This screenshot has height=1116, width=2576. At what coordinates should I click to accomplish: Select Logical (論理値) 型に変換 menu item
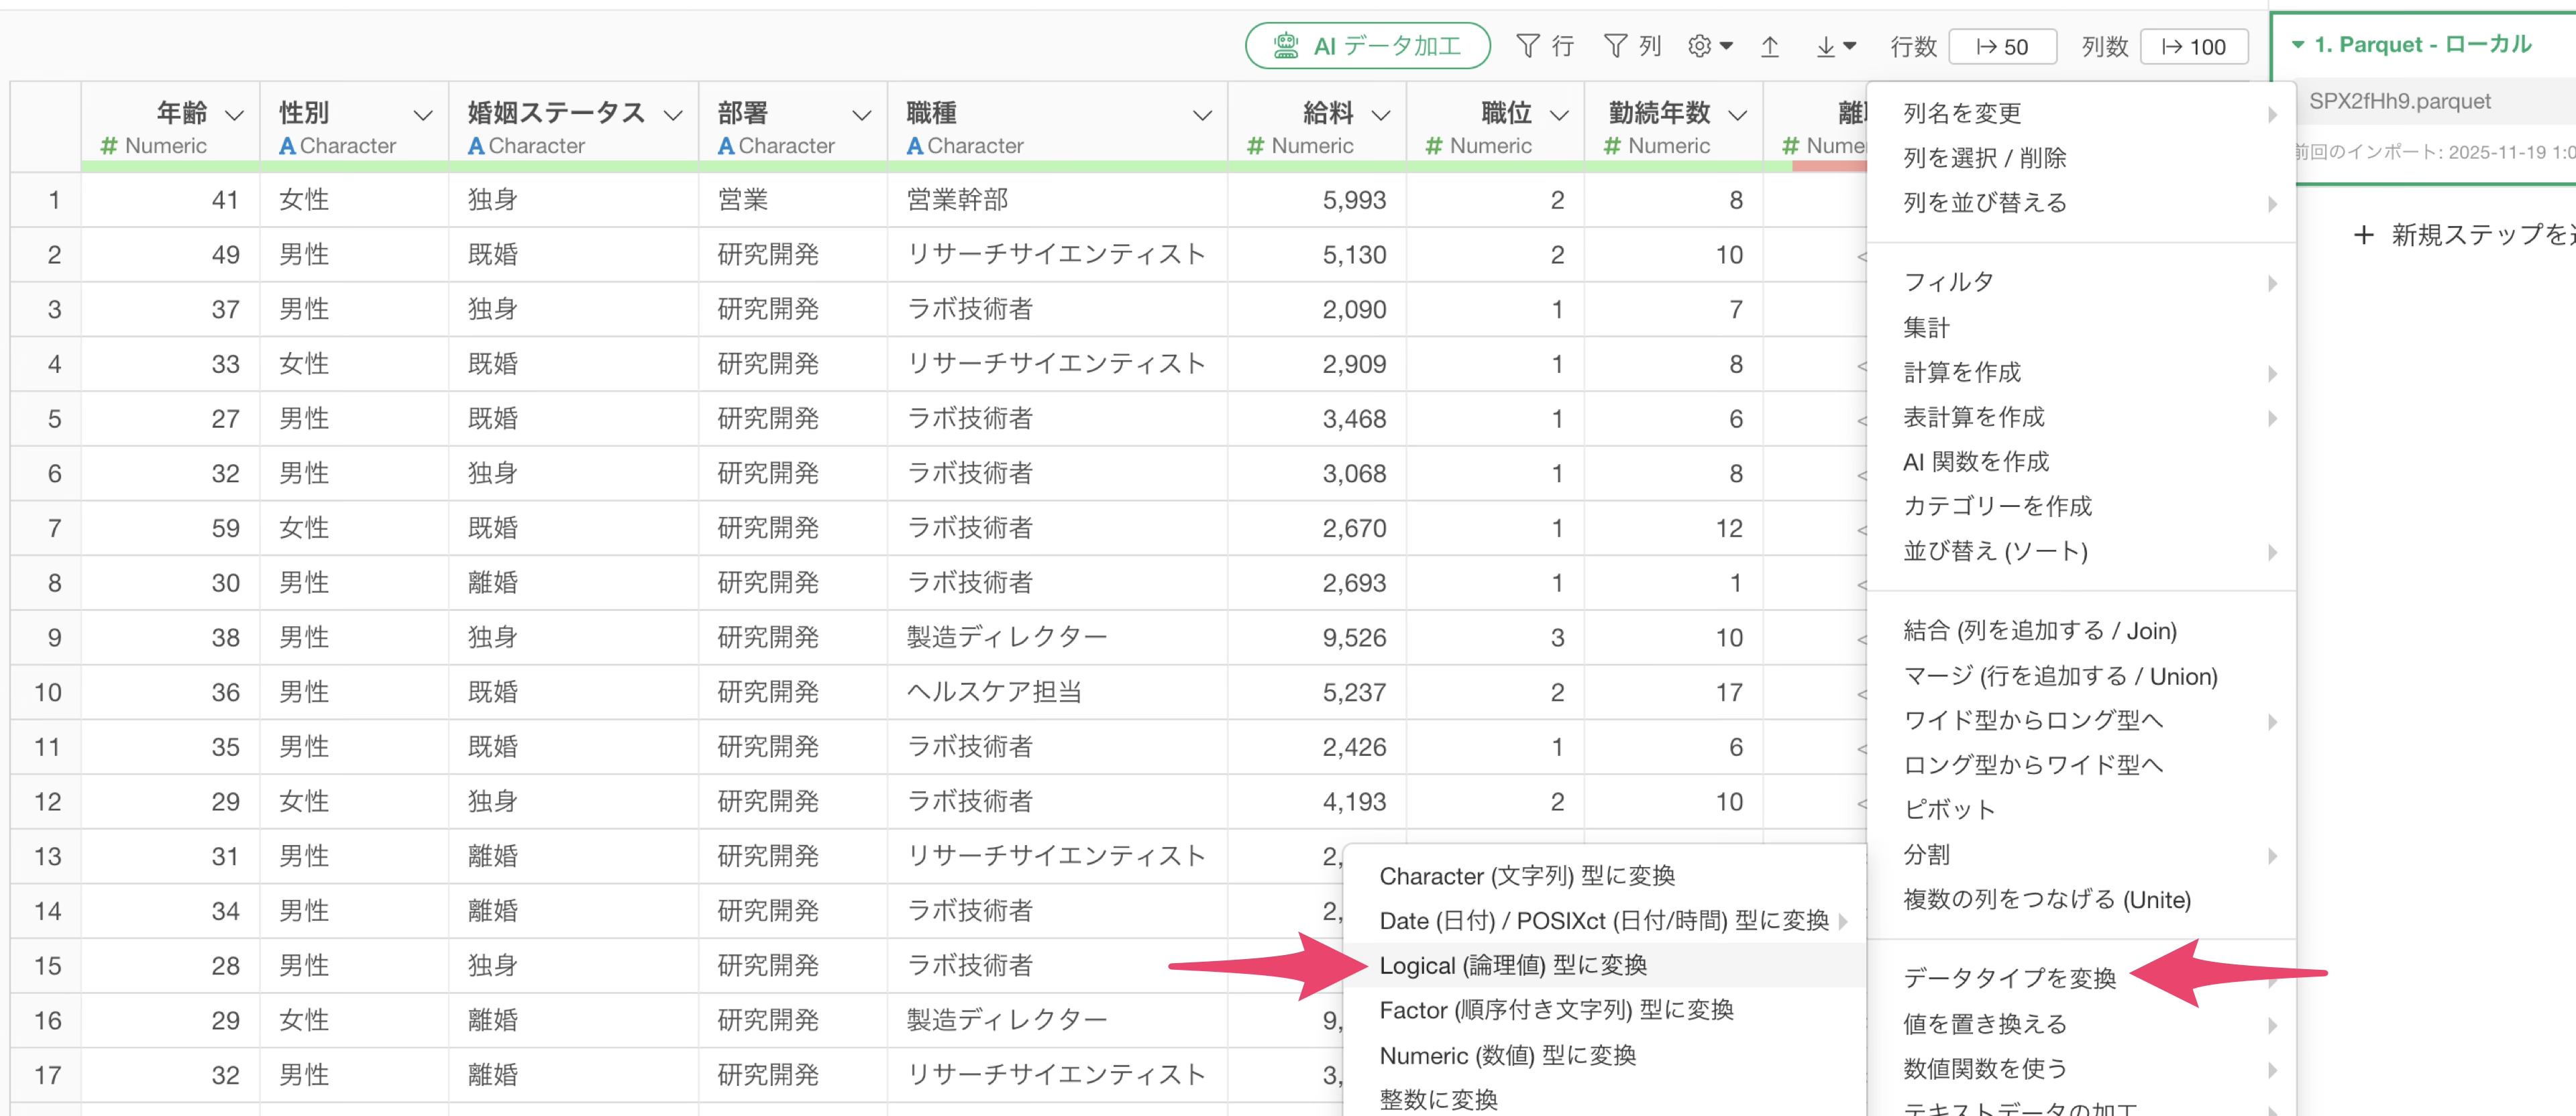tap(1512, 965)
